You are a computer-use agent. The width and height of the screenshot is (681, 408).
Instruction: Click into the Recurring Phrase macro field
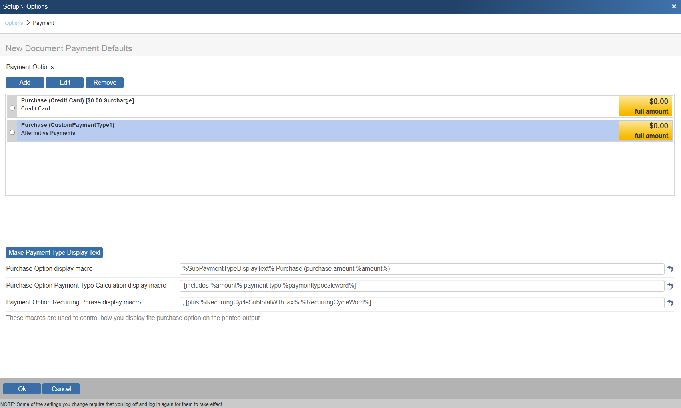click(x=422, y=302)
